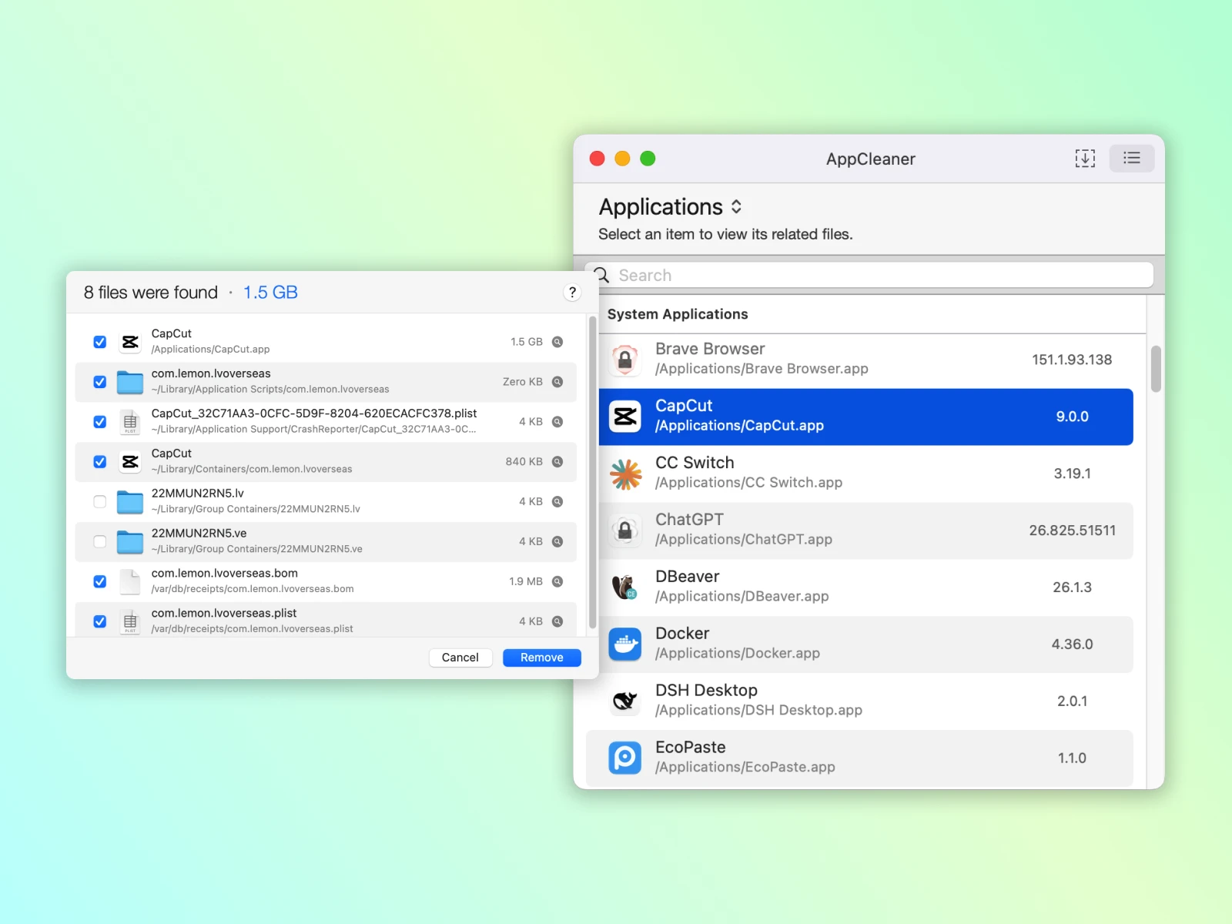Click the Cancel button
The width and height of the screenshot is (1232, 924).
[460, 658]
